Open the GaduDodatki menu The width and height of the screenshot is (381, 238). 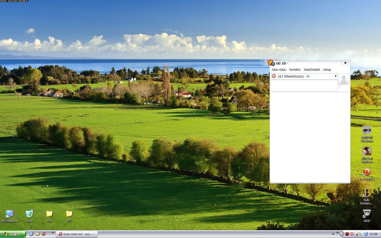click(312, 70)
